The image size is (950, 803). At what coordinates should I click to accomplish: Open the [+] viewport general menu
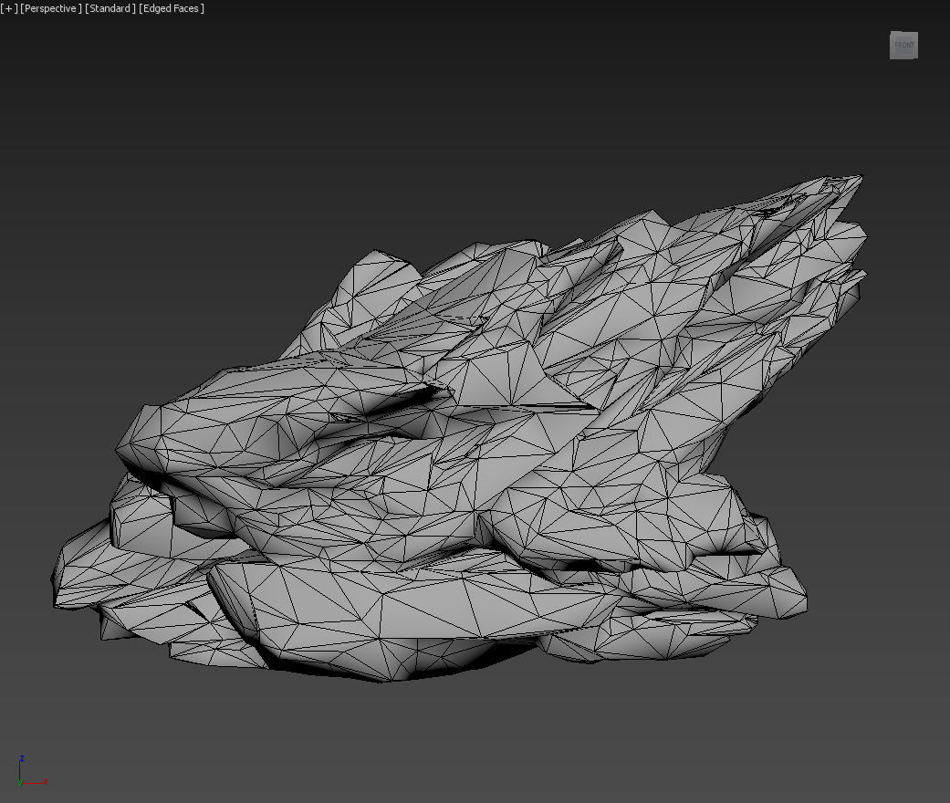coord(9,8)
